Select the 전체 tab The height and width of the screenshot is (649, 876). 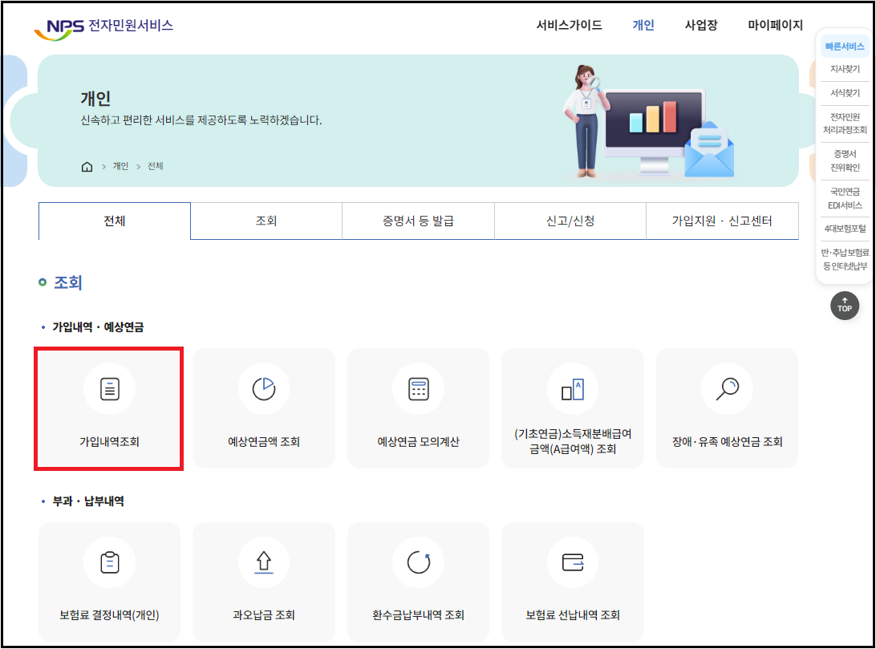point(115,221)
